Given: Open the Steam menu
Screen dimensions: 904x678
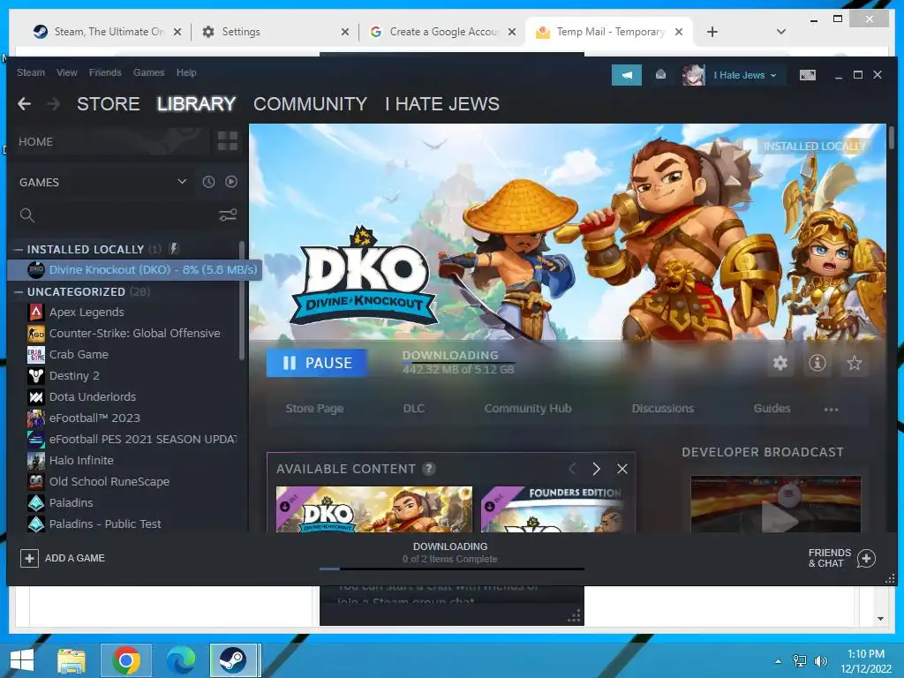Looking at the screenshot, I should pyautogui.click(x=31, y=72).
